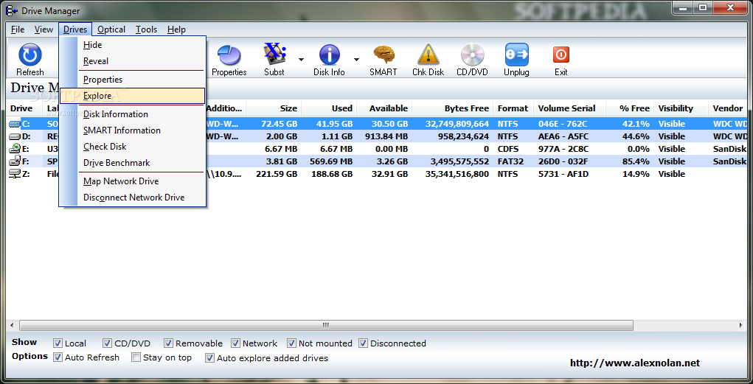Toggle the Not mounted checkbox

(x=291, y=343)
